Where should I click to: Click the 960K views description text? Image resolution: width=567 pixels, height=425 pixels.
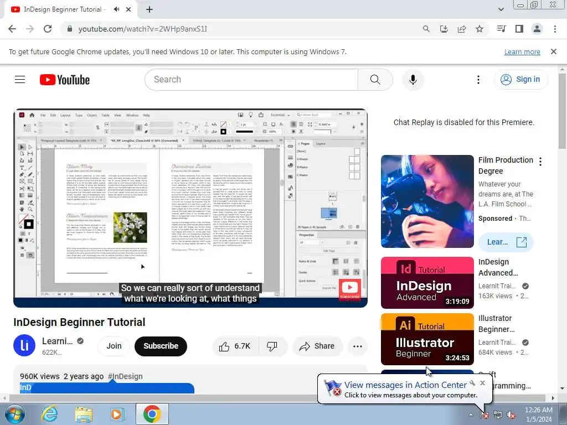(x=40, y=376)
